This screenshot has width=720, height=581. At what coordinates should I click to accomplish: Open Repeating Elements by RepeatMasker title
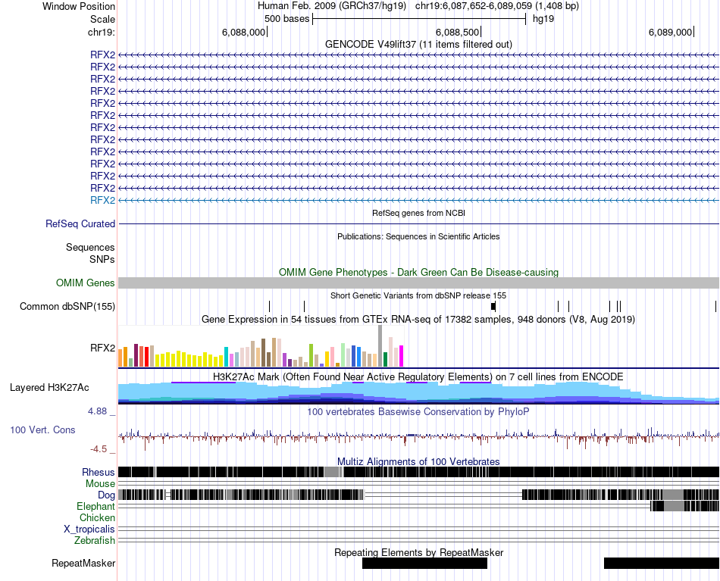tap(418, 552)
